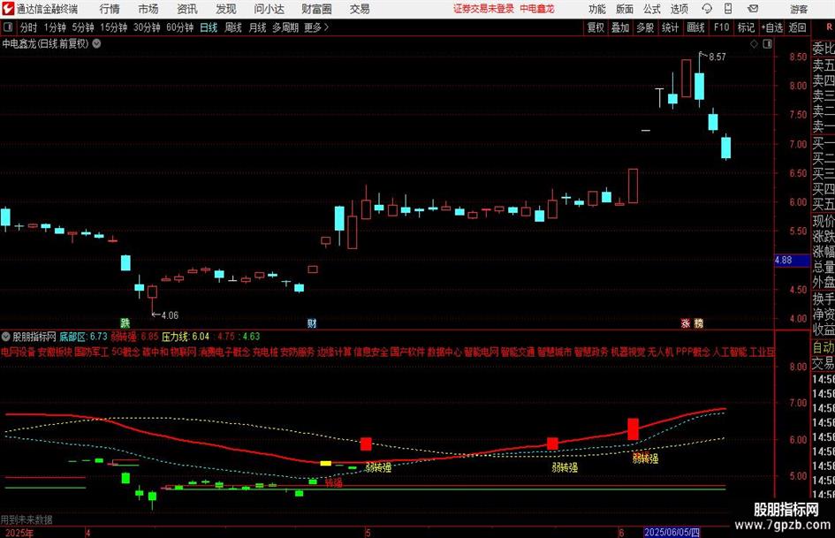Toggle the left panel icon beside 分时
Image resolution: width=835 pixels, height=538 pixels.
point(8,27)
